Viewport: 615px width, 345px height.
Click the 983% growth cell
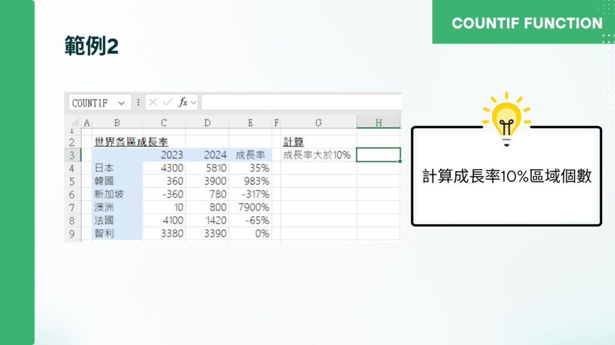(x=250, y=181)
